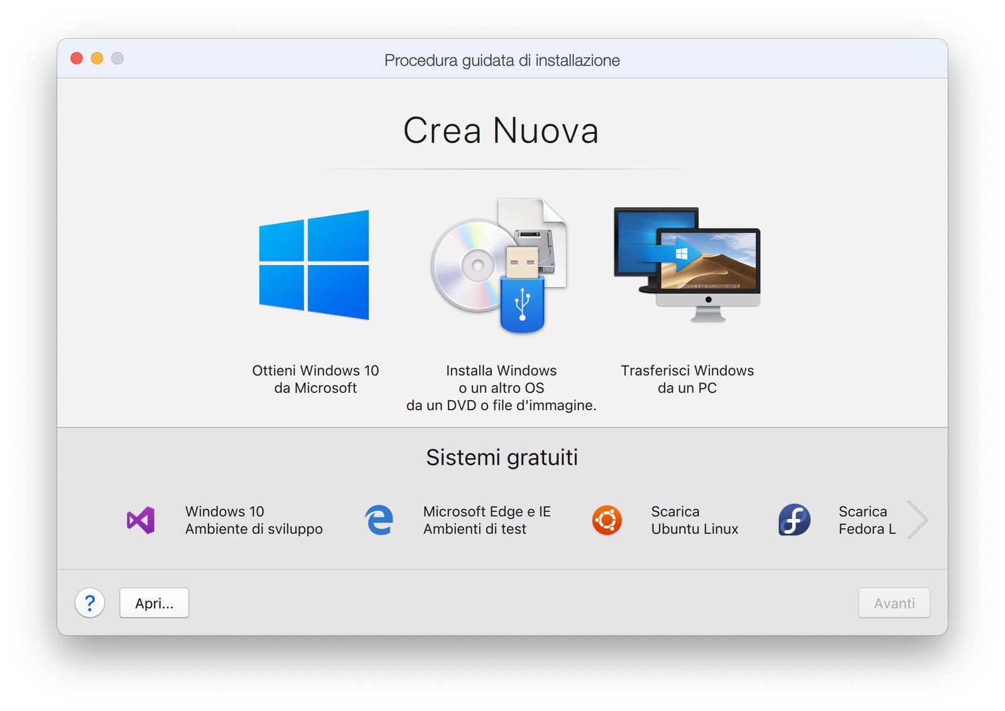Choose 'Scarica Fedora L' text
This screenshot has width=1005, height=711.
[867, 520]
